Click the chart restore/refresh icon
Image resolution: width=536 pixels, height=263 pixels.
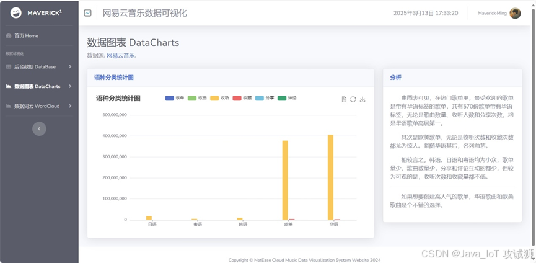[x=353, y=99]
